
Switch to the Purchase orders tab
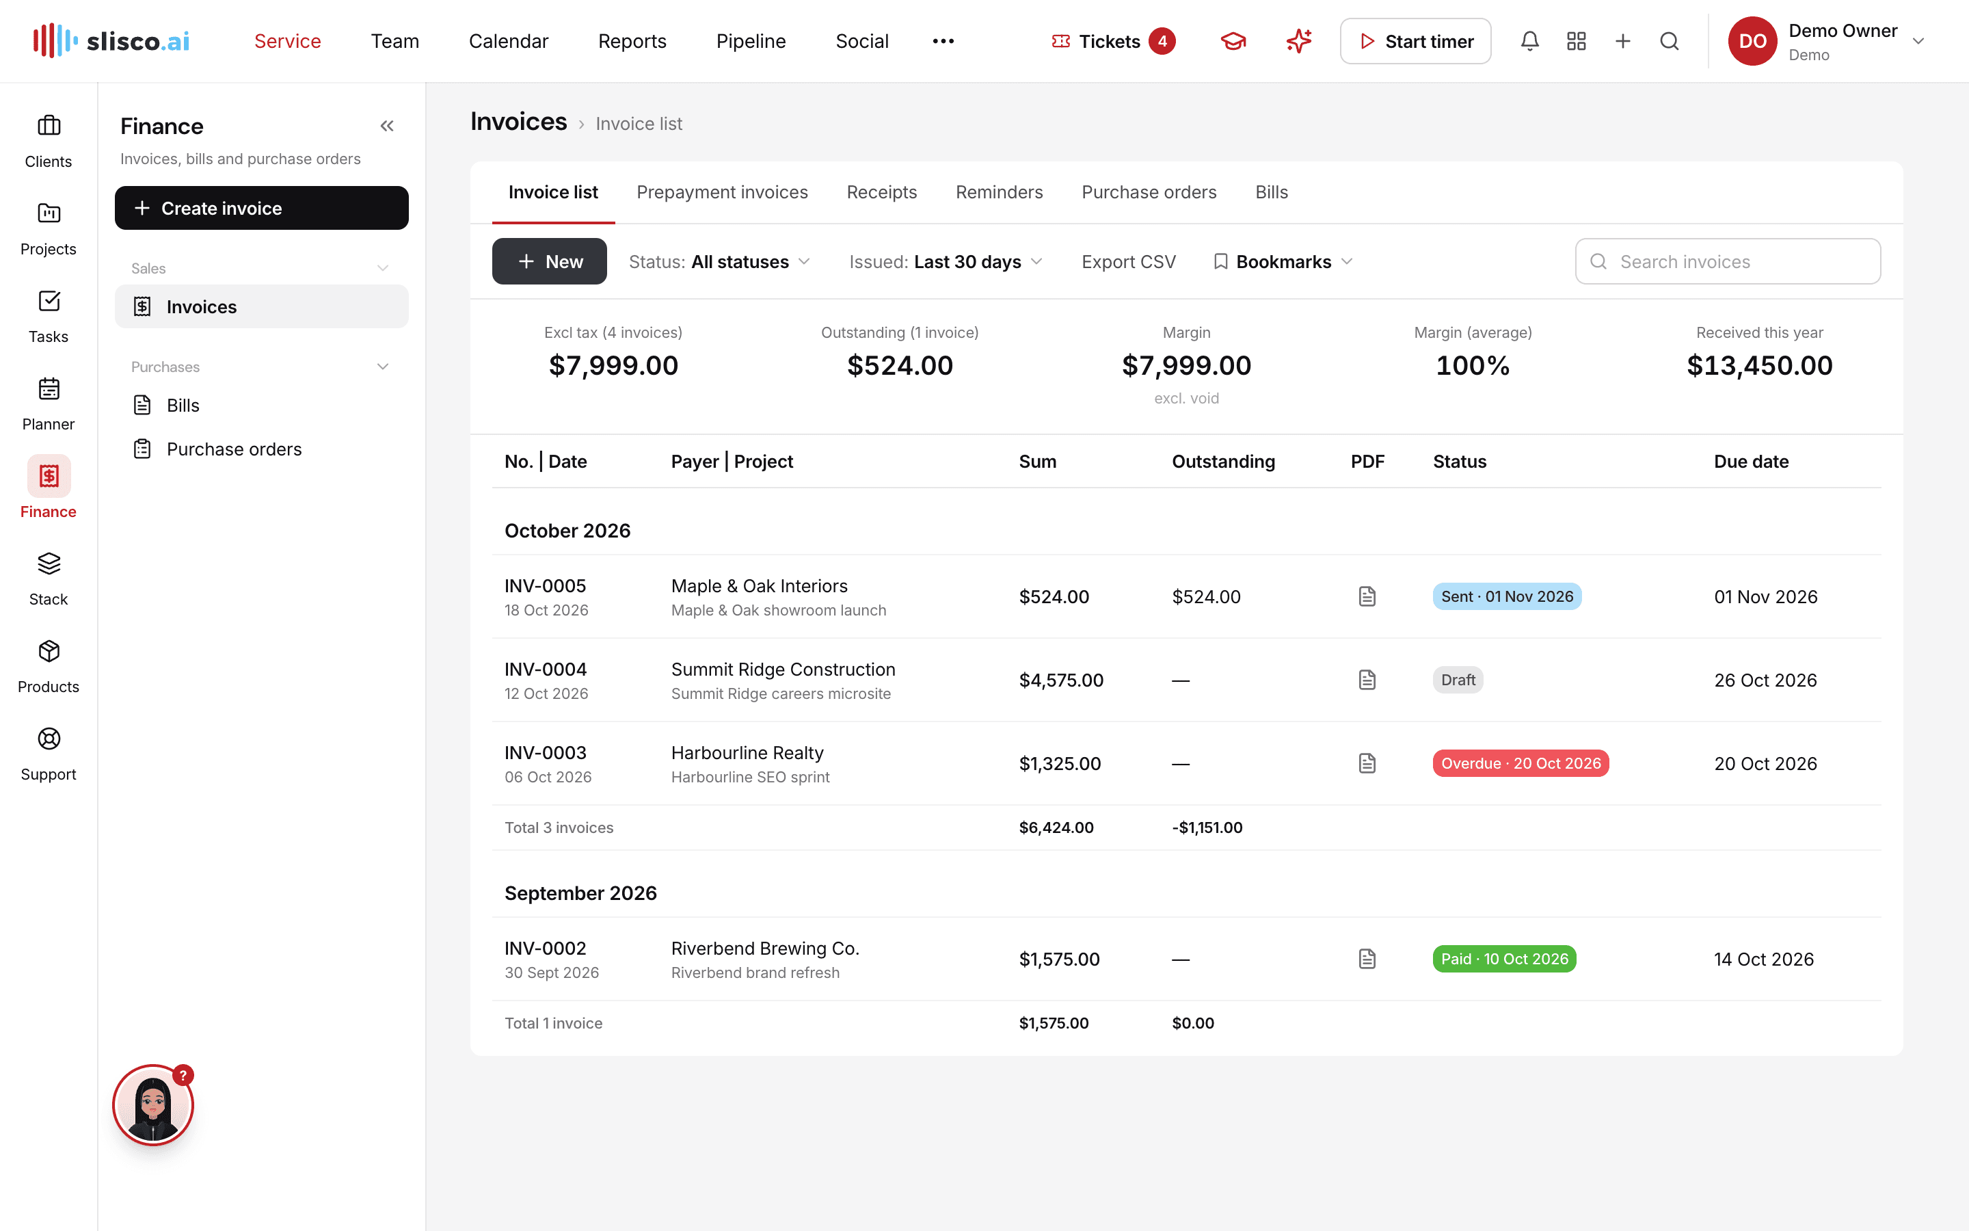tap(1149, 192)
